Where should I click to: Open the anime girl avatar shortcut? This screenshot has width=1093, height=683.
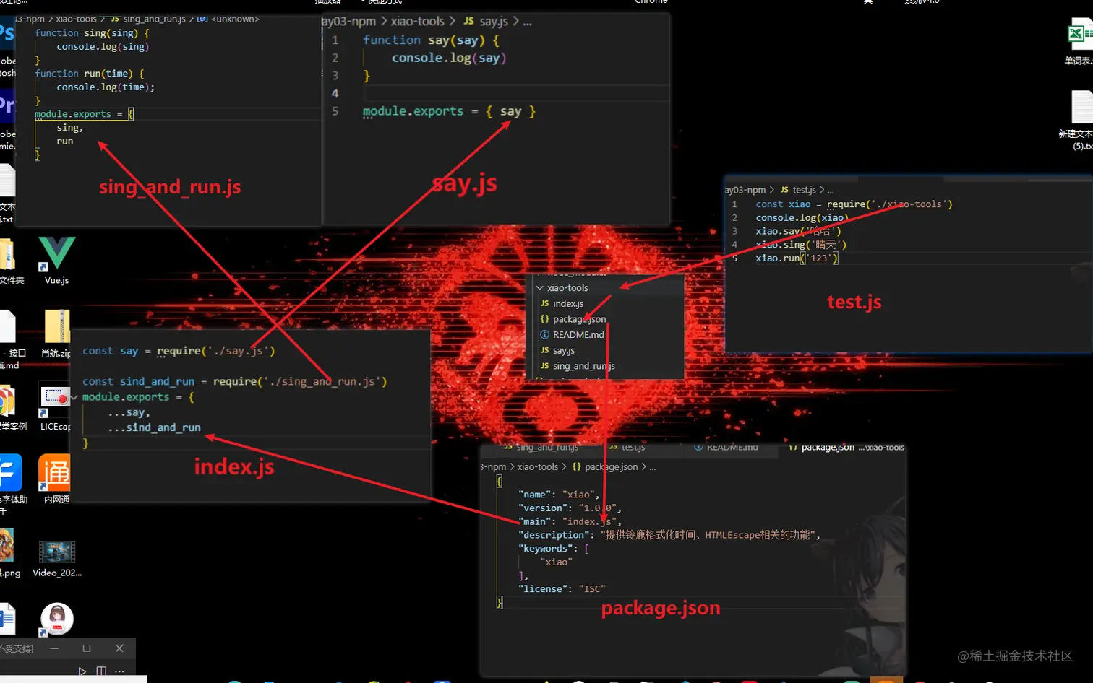coord(56,619)
